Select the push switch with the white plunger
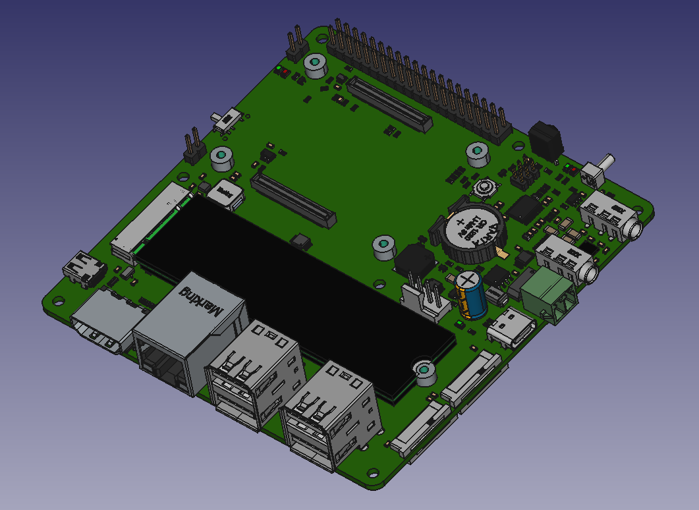This screenshot has width=699, height=510. tap(598, 171)
